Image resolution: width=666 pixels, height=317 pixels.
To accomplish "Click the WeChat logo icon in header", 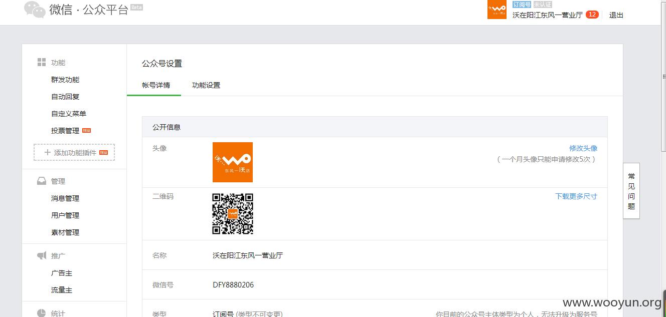I will click(35, 10).
